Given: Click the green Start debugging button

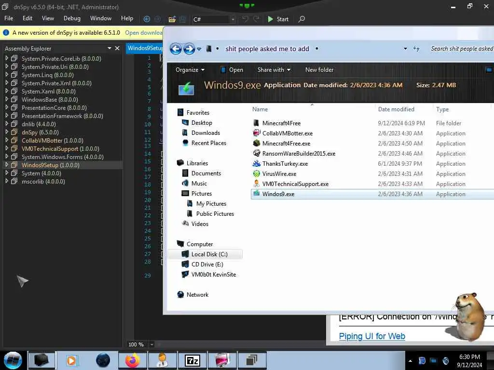Looking at the screenshot, I should (278, 19).
